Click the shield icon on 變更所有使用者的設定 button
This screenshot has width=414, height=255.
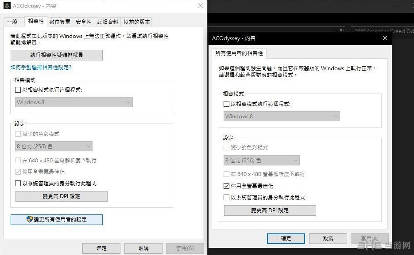click(x=30, y=219)
